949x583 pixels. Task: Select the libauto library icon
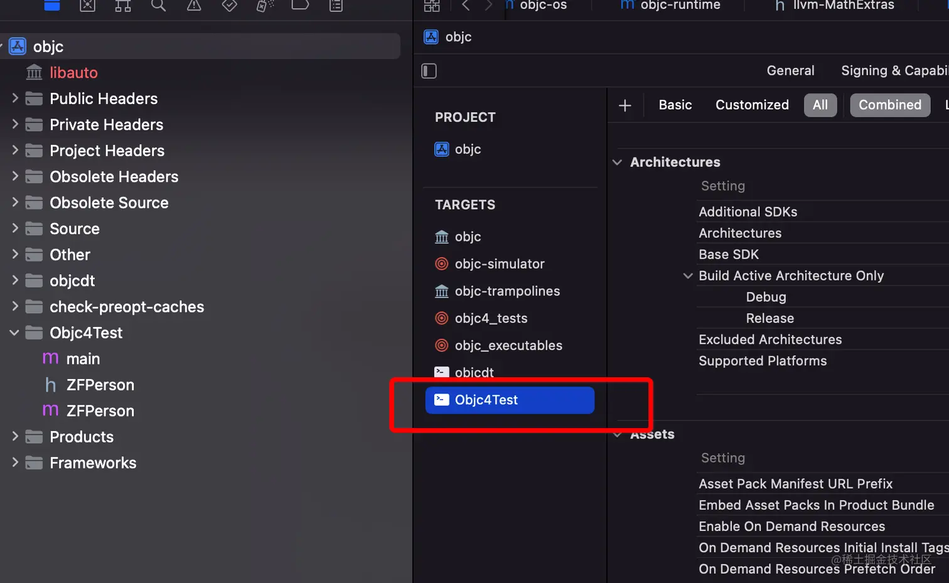[x=35, y=73]
